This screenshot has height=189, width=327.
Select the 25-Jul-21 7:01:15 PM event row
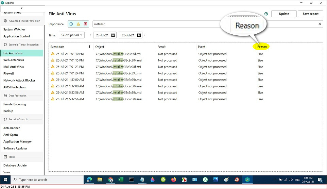[x=186, y=60]
